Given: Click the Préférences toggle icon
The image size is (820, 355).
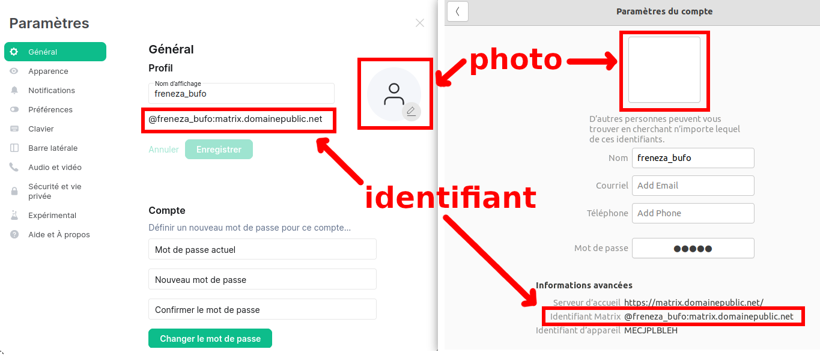Looking at the screenshot, I should pos(14,109).
